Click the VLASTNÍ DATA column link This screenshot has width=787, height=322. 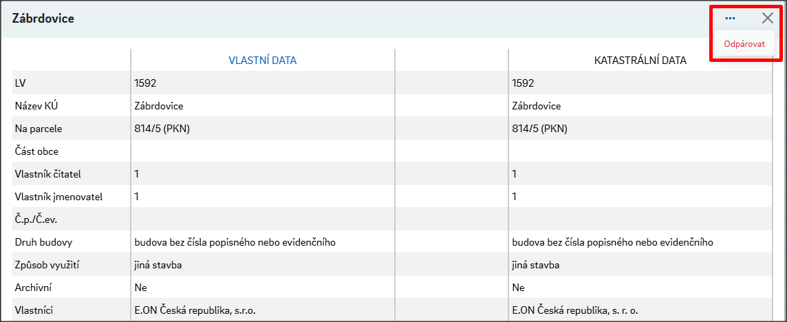click(x=262, y=61)
